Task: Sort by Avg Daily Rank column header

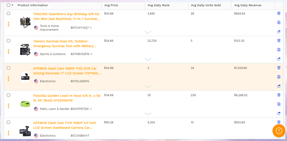Action: (x=158, y=5)
